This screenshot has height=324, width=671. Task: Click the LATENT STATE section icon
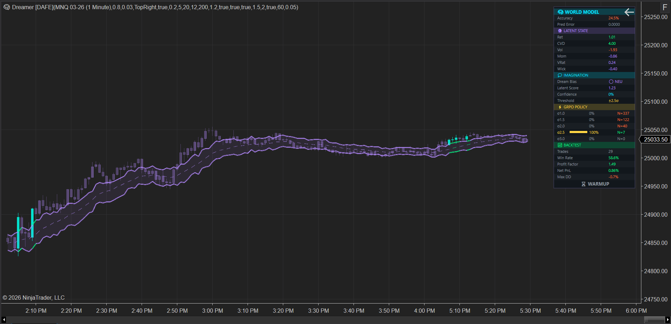tap(560, 31)
